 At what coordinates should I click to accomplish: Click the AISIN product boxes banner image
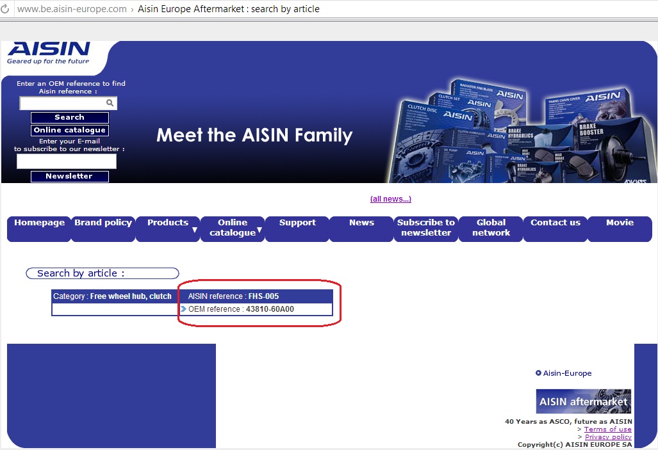coord(519,131)
